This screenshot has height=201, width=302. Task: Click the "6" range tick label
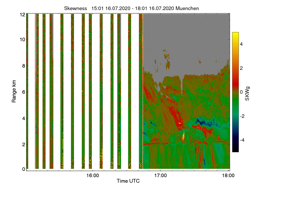point(23,92)
